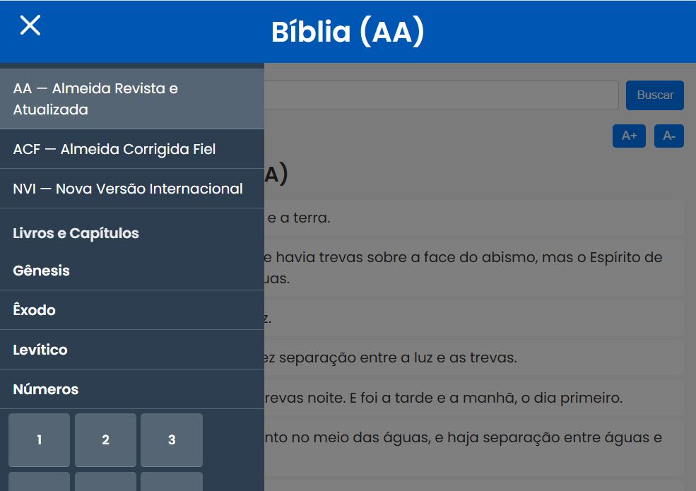Increase font size with A+
The height and width of the screenshot is (491, 696).
point(629,136)
